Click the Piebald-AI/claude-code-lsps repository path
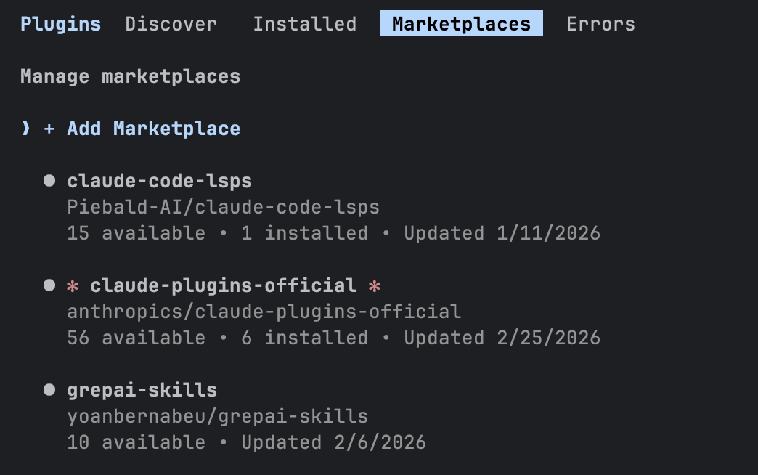The height and width of the screenshot is (475, 758). [224, 207]
